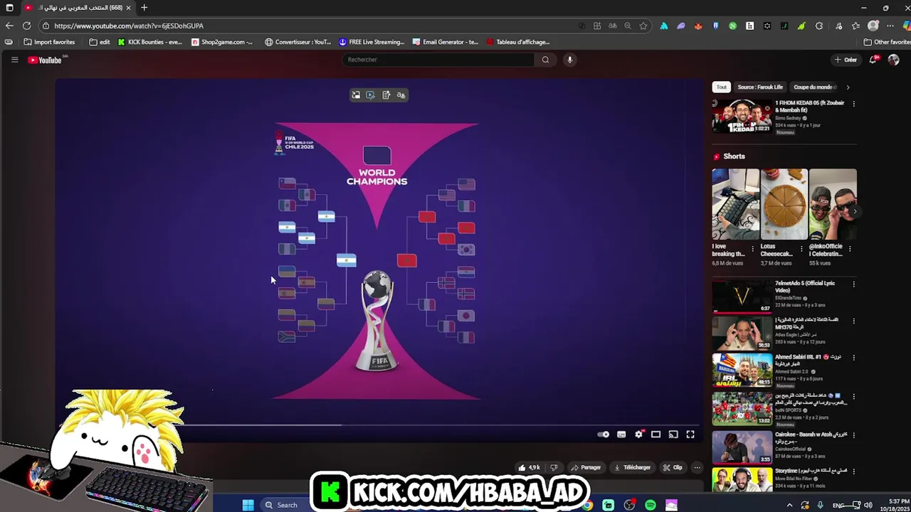The height and width of the screenshot is (512, 911).
Task: Open options for 7elmetAdo 5 video
Action: coord(853,284)
